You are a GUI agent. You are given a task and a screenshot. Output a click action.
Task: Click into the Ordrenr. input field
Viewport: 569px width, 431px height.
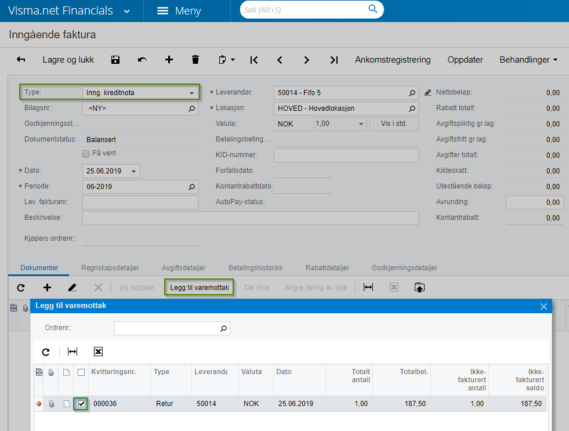pyautogui.click(x=167, y=328)
